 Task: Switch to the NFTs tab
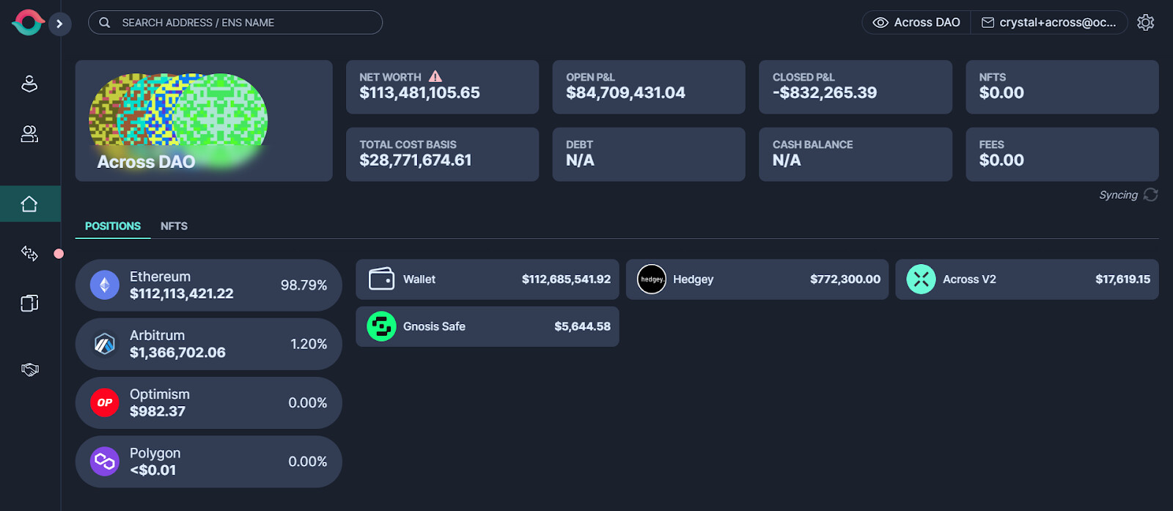point(174,226)
